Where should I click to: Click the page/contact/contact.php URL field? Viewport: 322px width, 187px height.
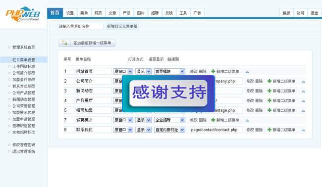pos(216,130)
